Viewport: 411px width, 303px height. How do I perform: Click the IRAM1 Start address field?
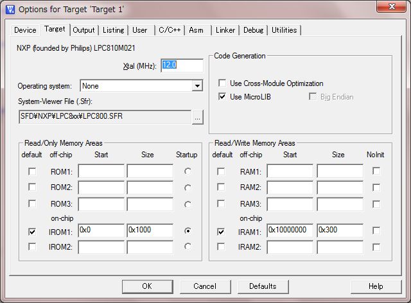[x=290, y=231]
